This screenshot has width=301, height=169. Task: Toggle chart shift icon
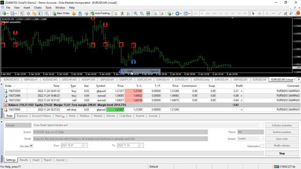pos(162,14)
